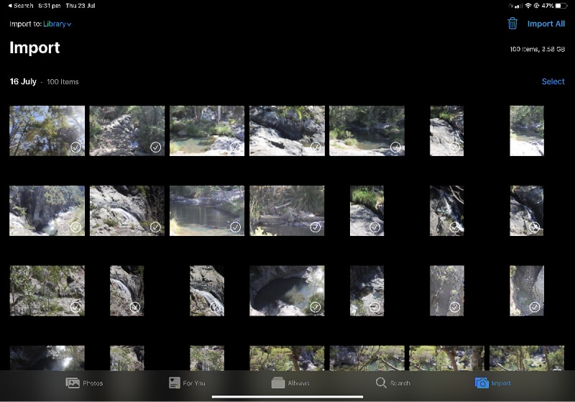The width and height of the screenshot is (575, 402).
Task: Open the Albums tab icon
Action: [278, 383]
